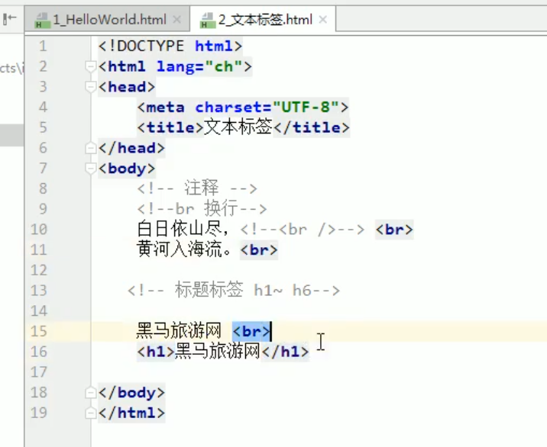Image resolution: width=547 pixels, height=447 pixels.
Task: Click line number 1 in the gutter
Action: point(43,46)
